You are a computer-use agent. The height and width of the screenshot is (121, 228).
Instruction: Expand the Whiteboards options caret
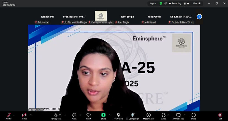pyautogui.click(x=184, y=115)
